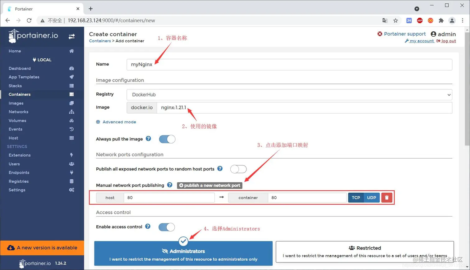The height and width of the screenshot is (270, 470).
Task: Go back with browser back arrow
Action: pyautogui.click(x=8, y=21)
